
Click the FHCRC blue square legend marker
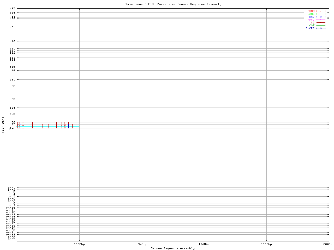tap(321, 28)
